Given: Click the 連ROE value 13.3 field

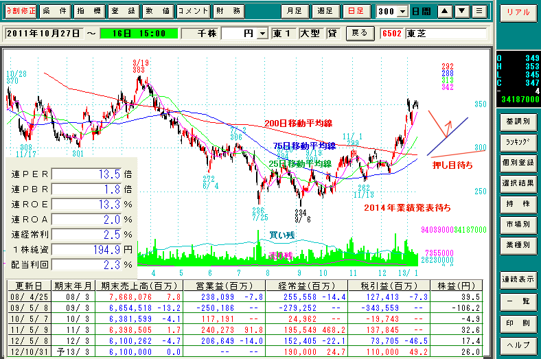Looking at the screenshot, I should pos(87,205).
